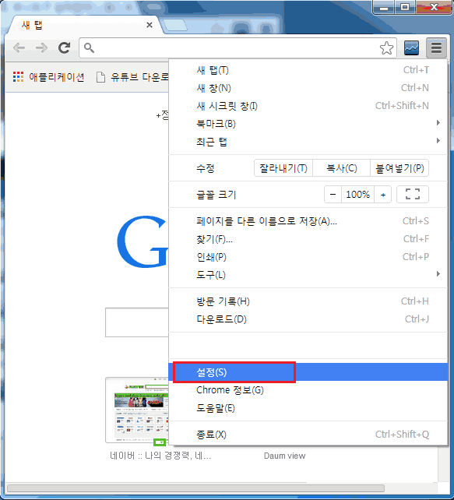
Task: Click the 잘라내기(T) cut button
Action: point(283,168)
